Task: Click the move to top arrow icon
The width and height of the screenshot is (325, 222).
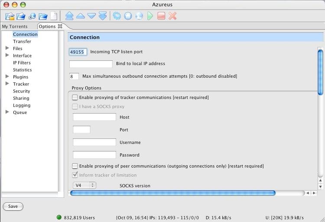Action: [x=69, y=16]
